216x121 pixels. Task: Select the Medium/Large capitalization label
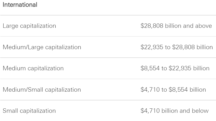[x=42, y=47]
